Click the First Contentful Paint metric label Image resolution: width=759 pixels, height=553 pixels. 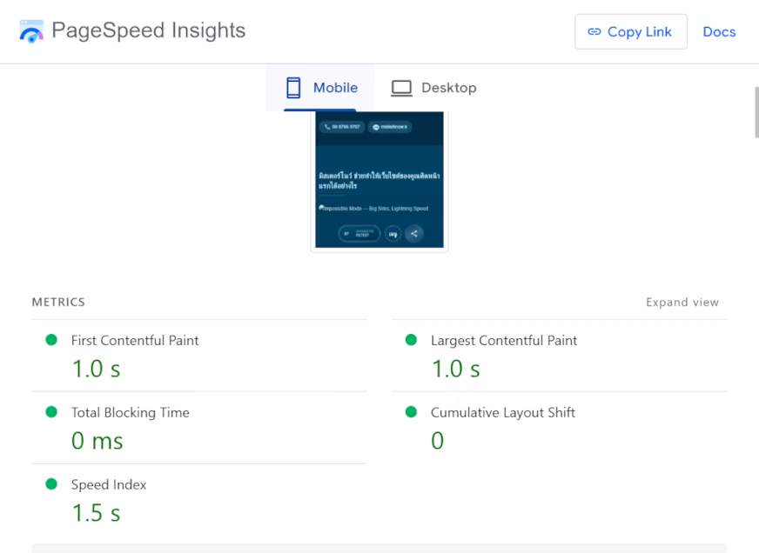(x=135, y=340)
